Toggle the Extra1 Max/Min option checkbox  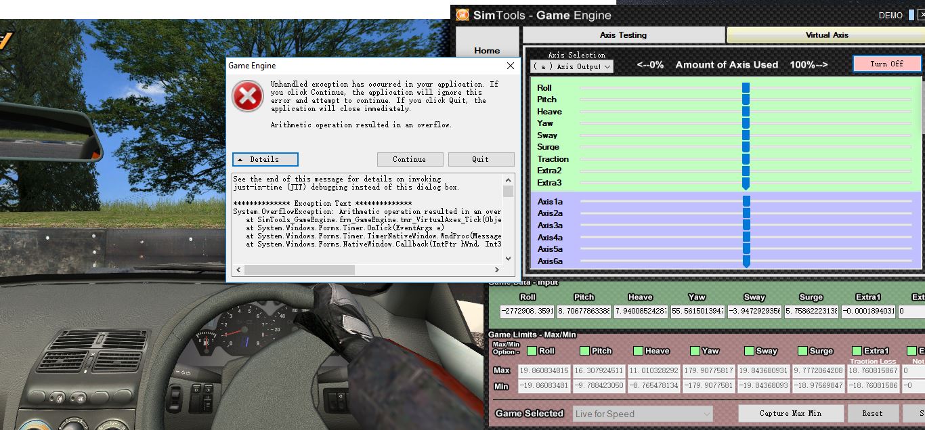[x=857, y=351]
